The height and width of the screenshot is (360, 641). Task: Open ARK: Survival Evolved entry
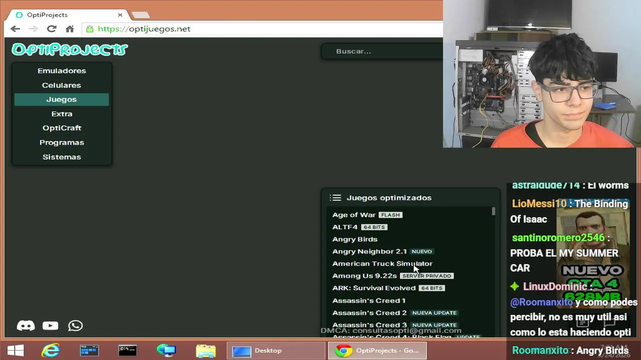click(x=374, y=288)
